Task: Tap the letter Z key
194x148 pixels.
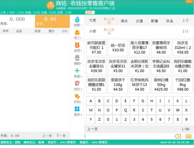Action: click(x=99, y=120)
